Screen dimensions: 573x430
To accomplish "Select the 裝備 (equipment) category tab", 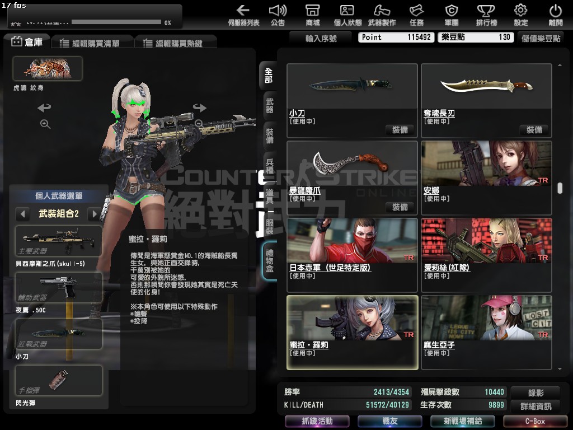I will pos(269,135).
